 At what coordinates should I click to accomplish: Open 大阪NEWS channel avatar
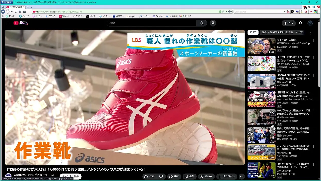point(8,176)
